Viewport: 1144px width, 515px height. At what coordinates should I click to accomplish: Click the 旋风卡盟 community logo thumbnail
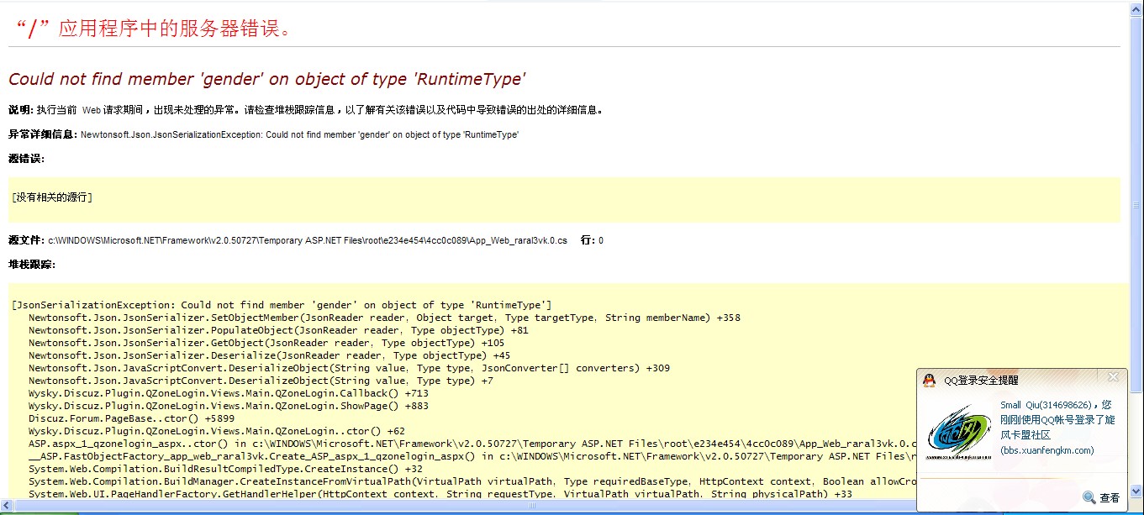point(959,432)
